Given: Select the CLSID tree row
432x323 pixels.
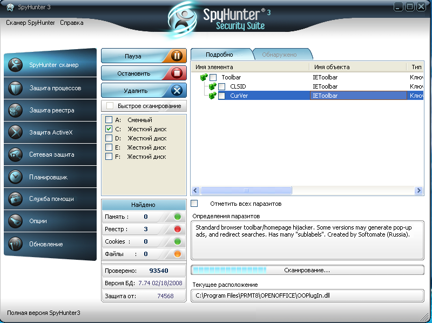Looking at the screenshot, I should tap(307, 86).
